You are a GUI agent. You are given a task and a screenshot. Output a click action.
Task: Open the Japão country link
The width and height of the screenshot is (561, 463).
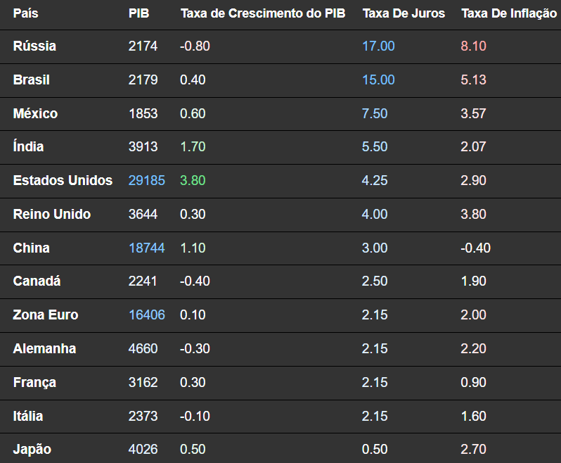pos(32,450)
